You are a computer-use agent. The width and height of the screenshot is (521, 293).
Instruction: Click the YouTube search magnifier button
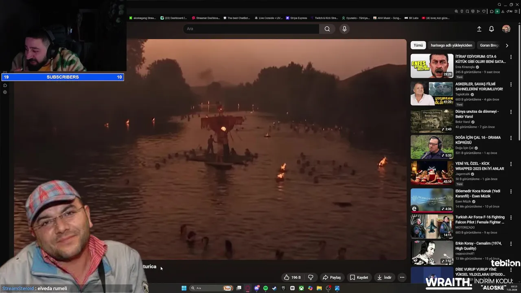tap(327, 29)
